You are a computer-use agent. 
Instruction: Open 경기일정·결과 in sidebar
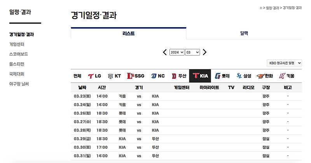[22, 35]
